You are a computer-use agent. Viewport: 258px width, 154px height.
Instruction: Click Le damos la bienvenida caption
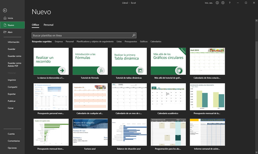coord(51,78)
